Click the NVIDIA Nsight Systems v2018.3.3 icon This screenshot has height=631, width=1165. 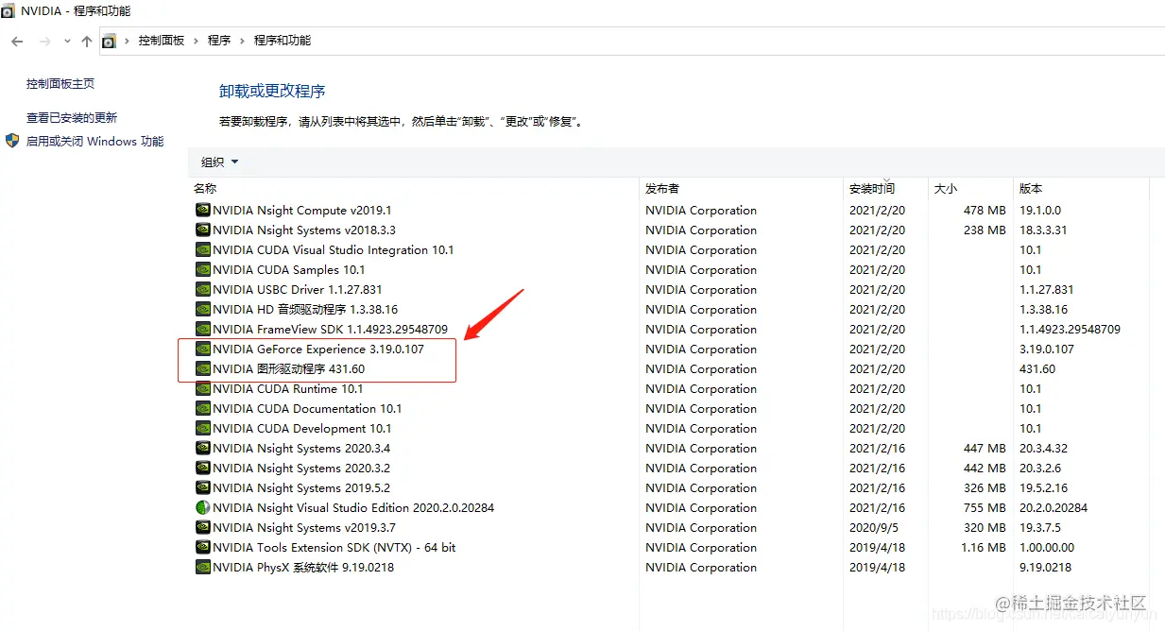pos(202,230)
